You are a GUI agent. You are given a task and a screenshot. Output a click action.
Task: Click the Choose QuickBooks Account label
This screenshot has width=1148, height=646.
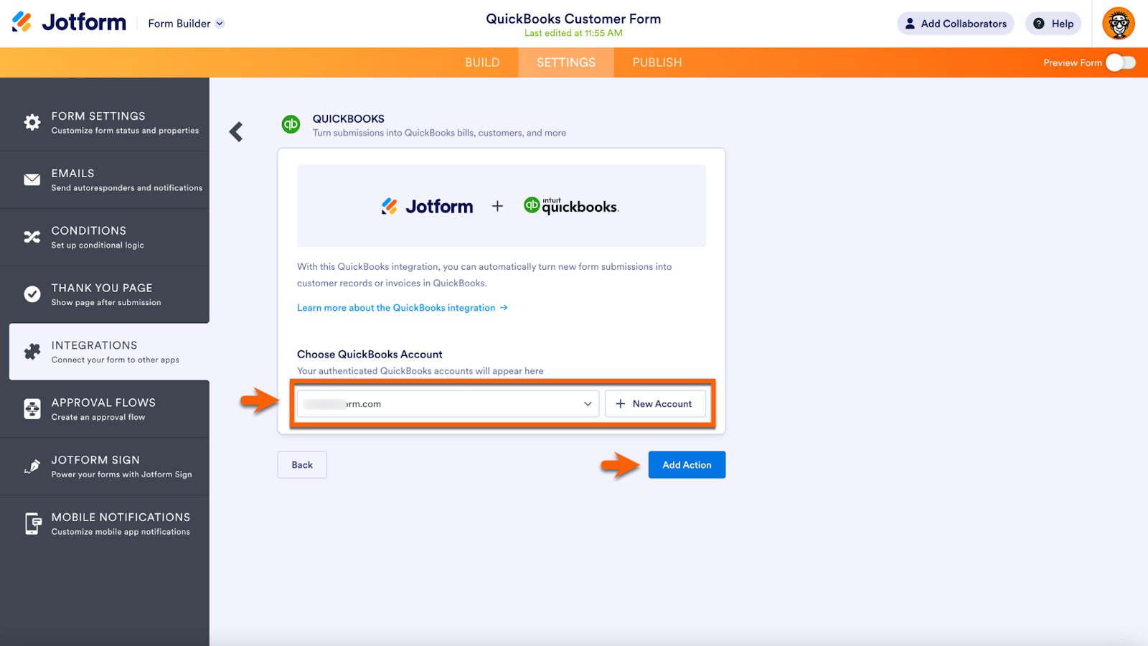(x=370, y=355)
